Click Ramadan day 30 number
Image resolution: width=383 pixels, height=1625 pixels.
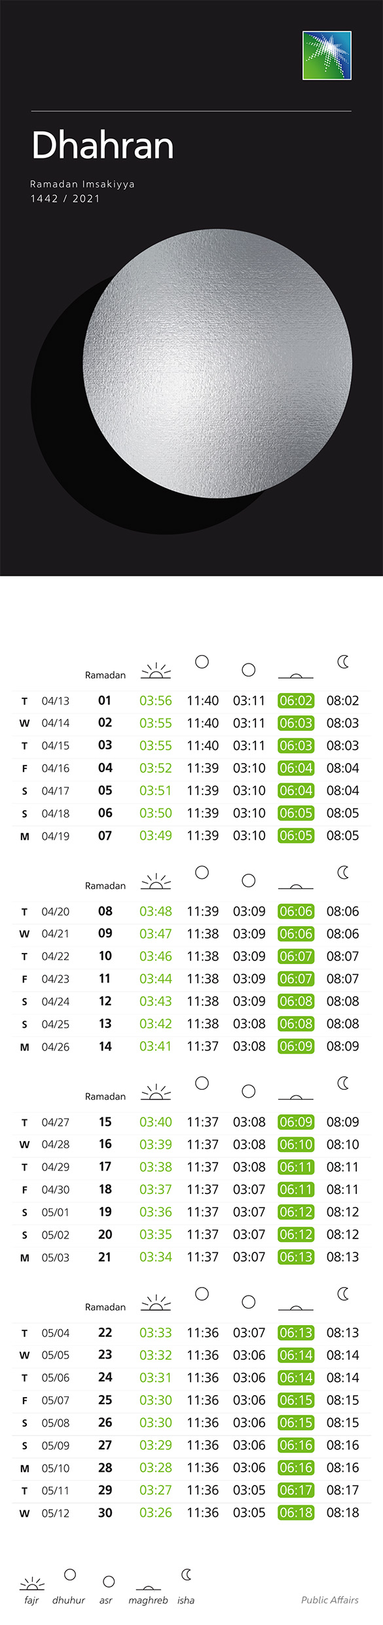[x=105, y=1512]
